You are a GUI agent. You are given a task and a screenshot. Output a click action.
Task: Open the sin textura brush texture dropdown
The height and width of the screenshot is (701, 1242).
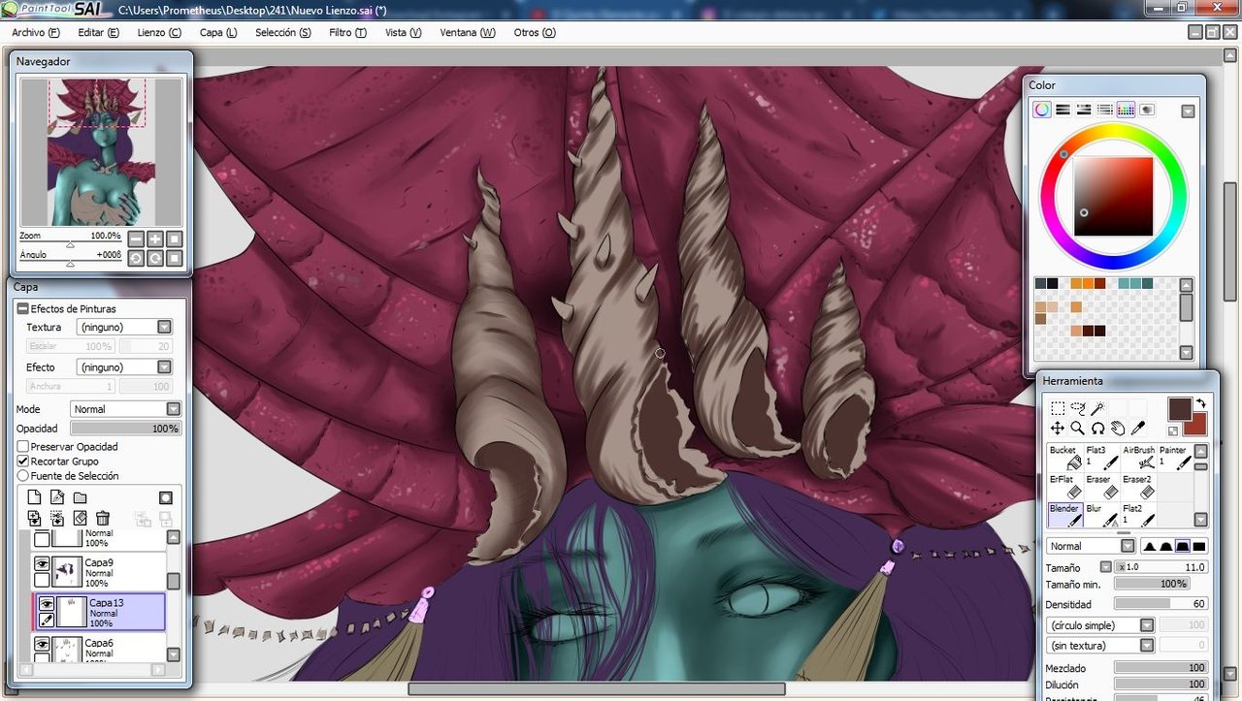(1146, 645)
